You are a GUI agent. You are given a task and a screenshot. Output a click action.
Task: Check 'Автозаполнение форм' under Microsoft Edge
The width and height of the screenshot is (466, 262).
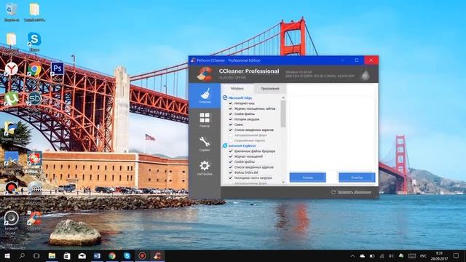click(x=230, y=135)
